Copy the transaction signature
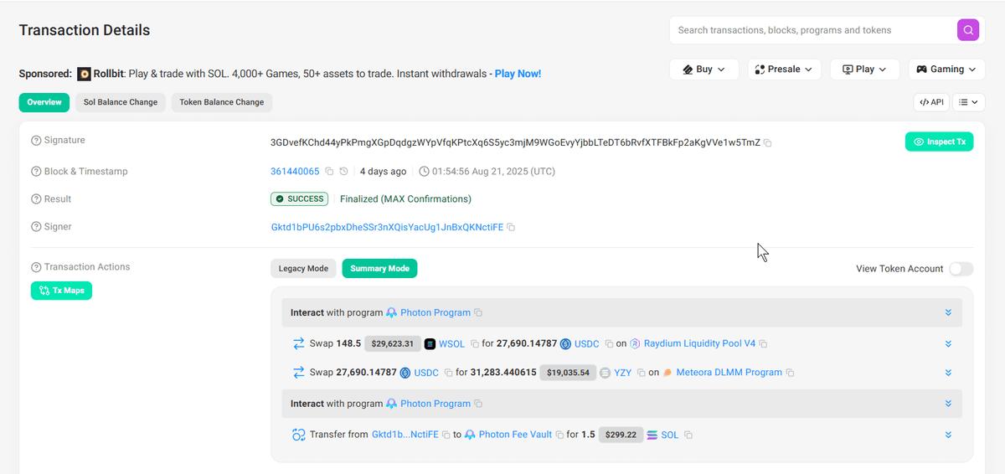The width and height of the screenshot is (1005, 474). click(x=768, y=143)
